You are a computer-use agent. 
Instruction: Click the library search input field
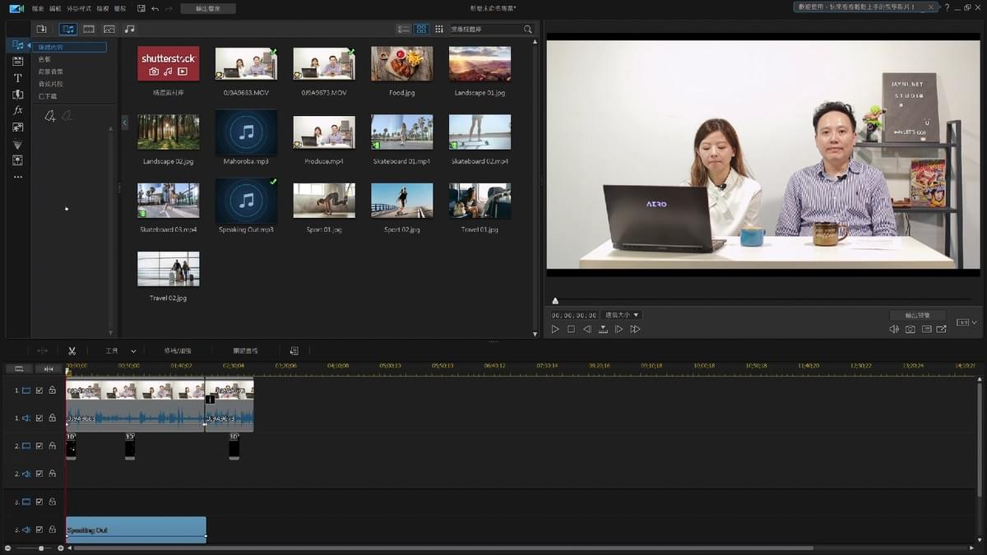(485, 29)
